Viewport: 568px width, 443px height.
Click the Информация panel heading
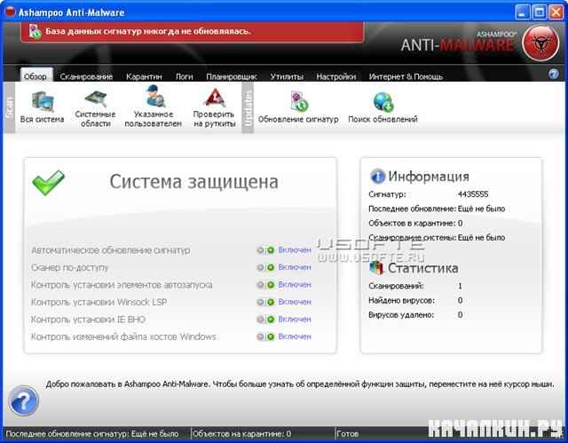click(429, 177)
